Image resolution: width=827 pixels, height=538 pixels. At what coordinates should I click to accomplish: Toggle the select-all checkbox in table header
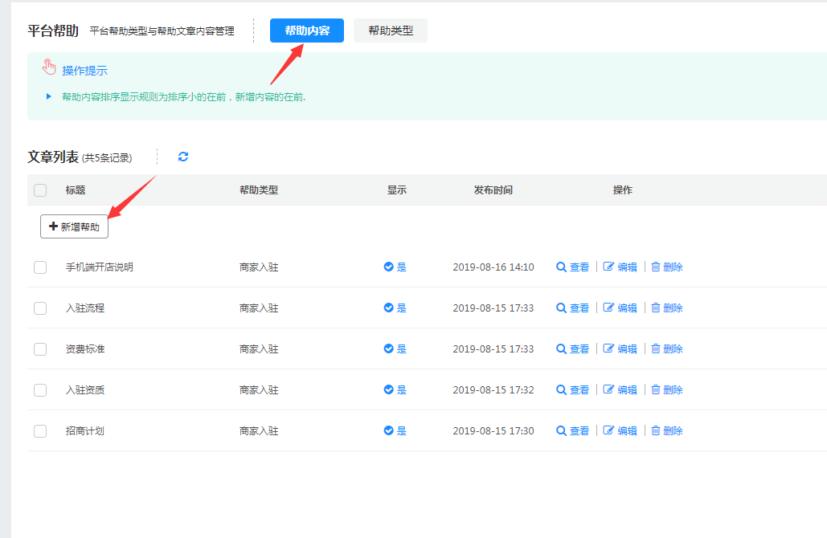tap(40, 190)
